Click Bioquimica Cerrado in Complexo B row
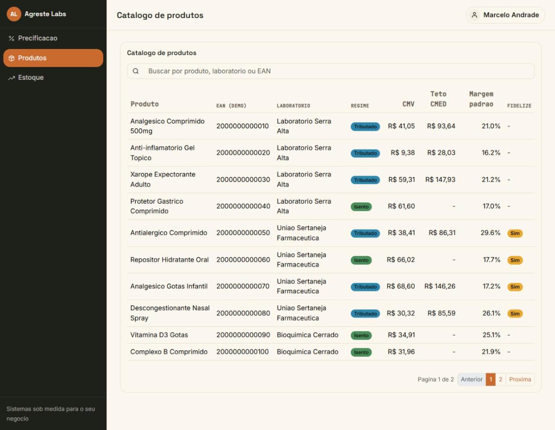 click(308, 352)
